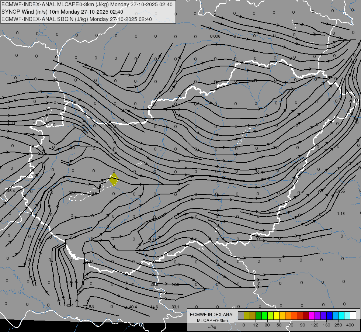Click the ECMWF-INDEX-ANAL SBCIN title line
The image size is (361, 332).
click(77, 19)
